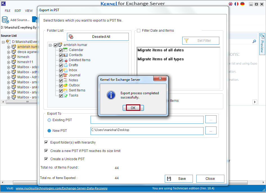Click the Drafts folder icon
266x193 pixels.
[65, 65]
